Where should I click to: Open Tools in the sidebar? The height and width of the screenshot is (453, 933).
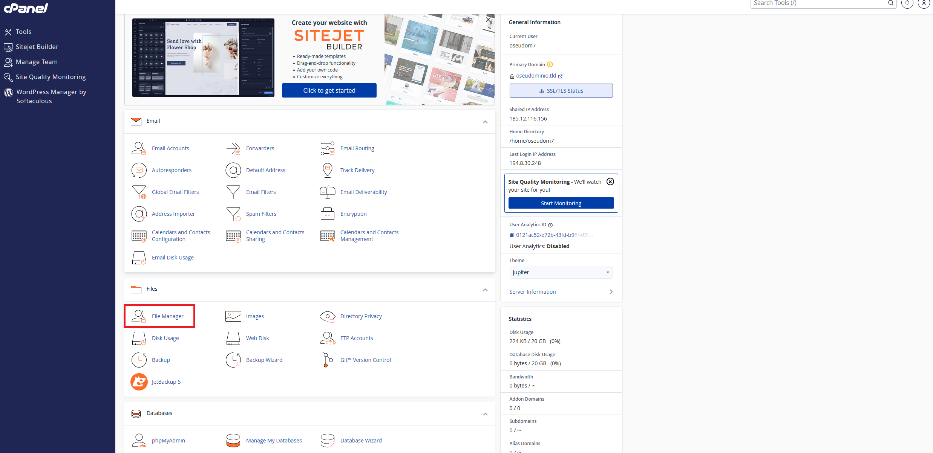pos(23,32)
